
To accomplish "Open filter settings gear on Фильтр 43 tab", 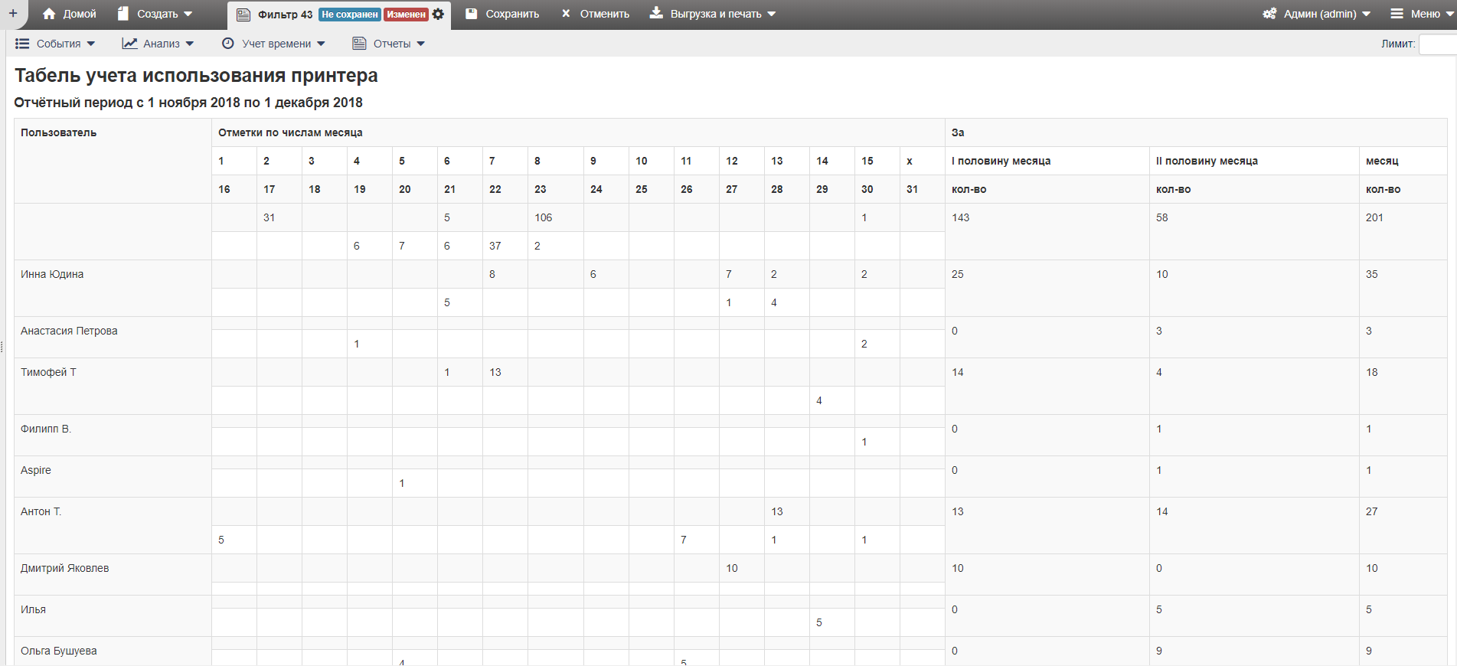I will tap(438, 15).
